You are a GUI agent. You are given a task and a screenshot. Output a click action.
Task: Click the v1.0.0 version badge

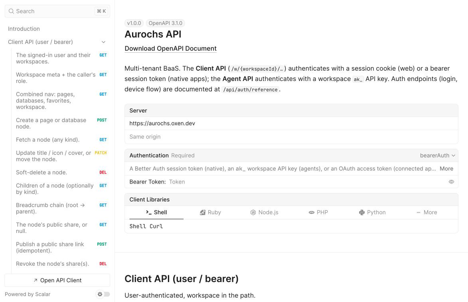tap(134, 23)
